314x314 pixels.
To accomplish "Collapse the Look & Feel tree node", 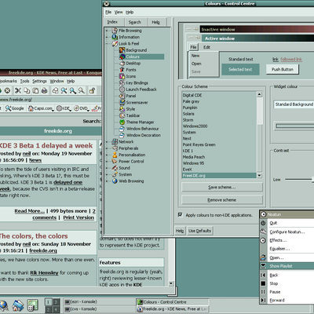I will click(107, 44).
